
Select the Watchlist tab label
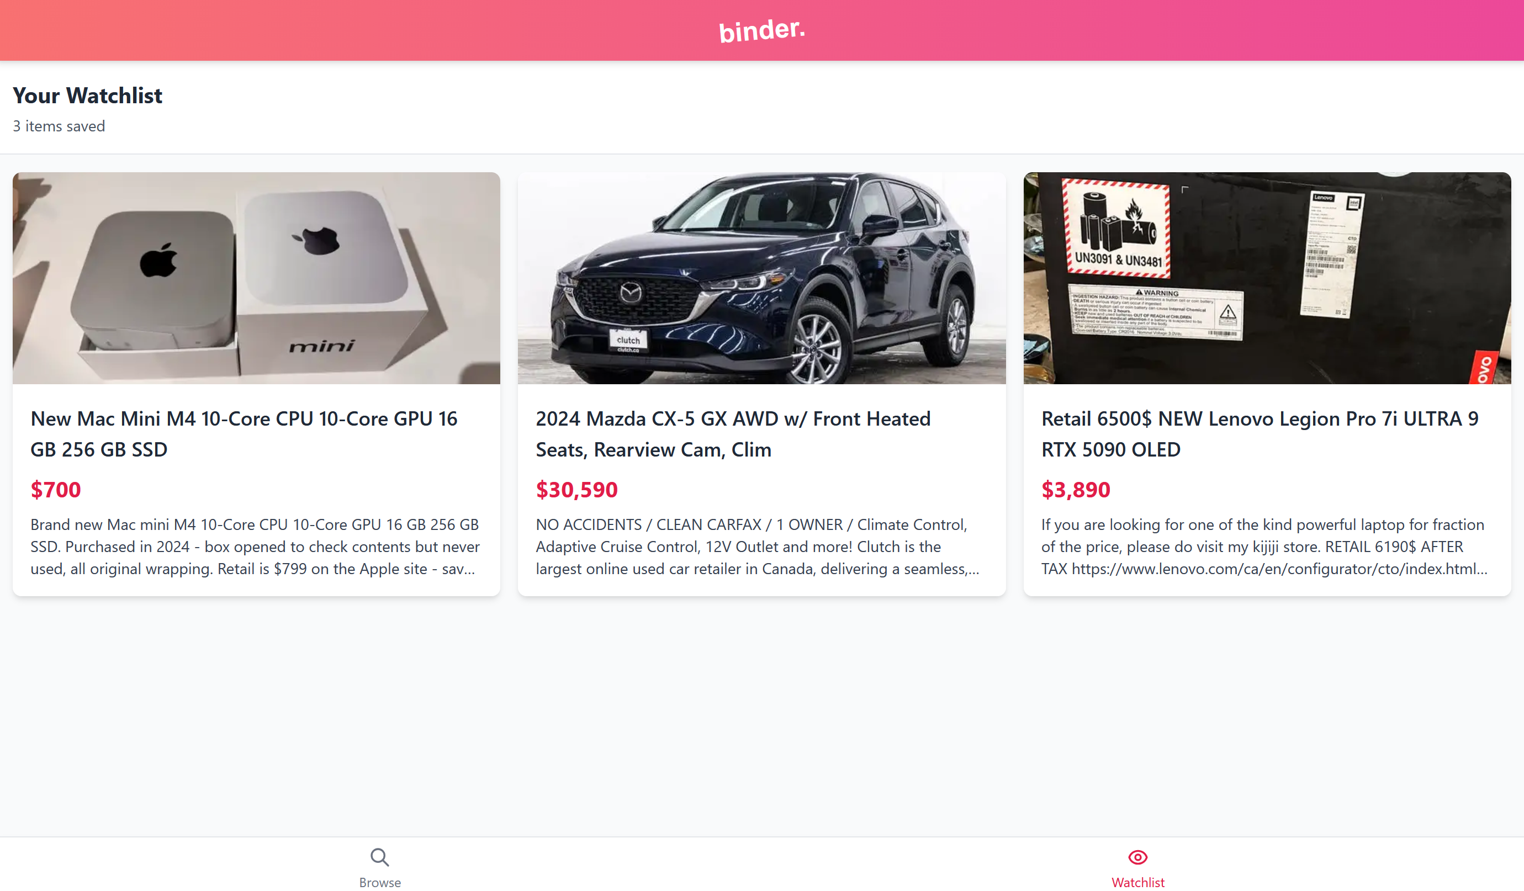1137,882
